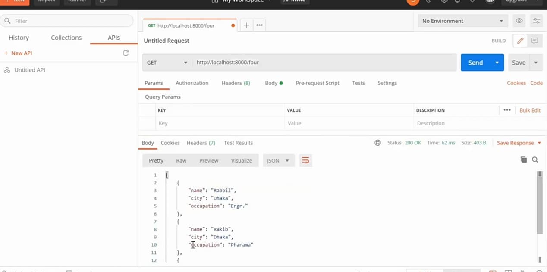Refresh the APIs list in the sidebar
This screenshot has height=272, width=547.
tap(126, 53)
